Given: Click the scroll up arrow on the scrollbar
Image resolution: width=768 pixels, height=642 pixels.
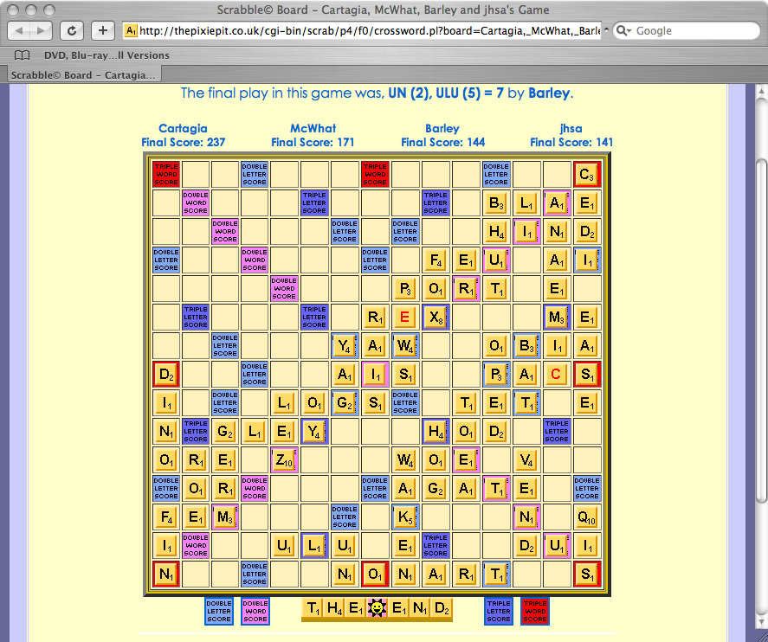Looking at the screenshot, I should 762,91.
